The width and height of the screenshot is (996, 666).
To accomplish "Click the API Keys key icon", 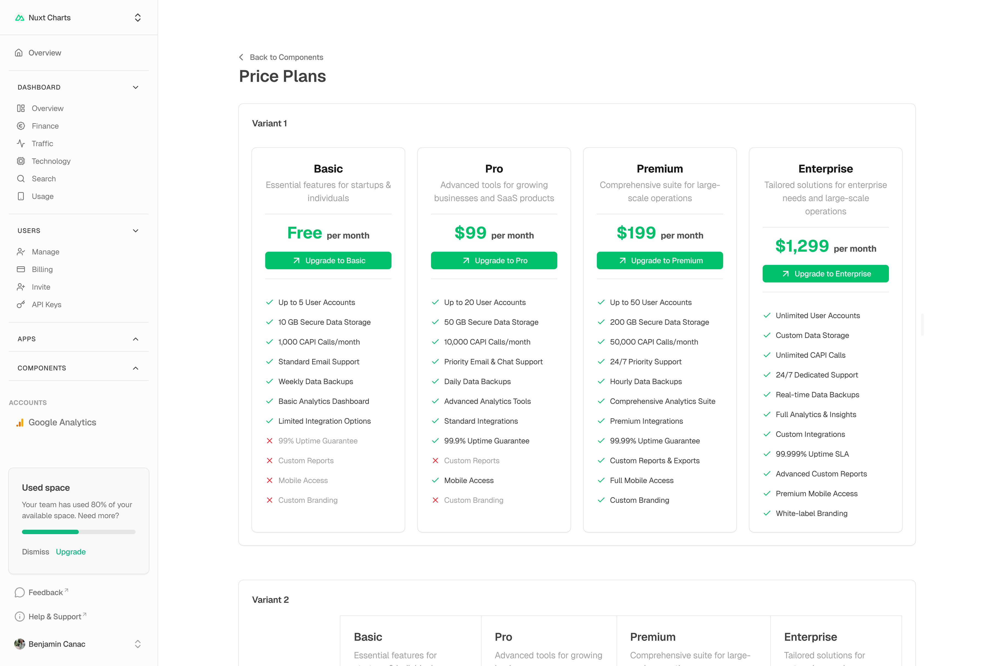I will [x=21, y=304].
